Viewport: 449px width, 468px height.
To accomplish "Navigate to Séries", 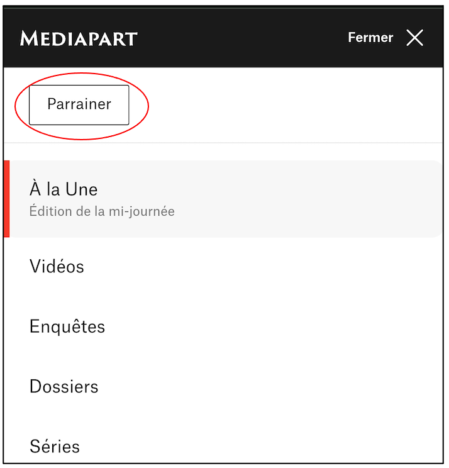I will 55,447.
